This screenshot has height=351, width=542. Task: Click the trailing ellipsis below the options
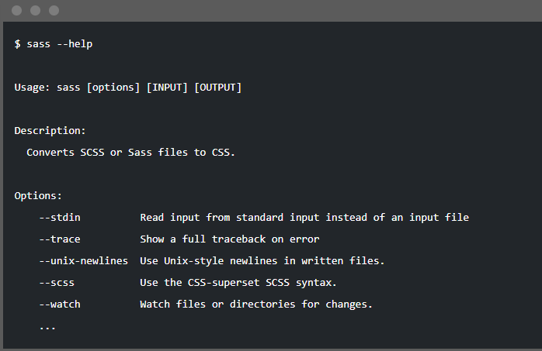(47, 326)
